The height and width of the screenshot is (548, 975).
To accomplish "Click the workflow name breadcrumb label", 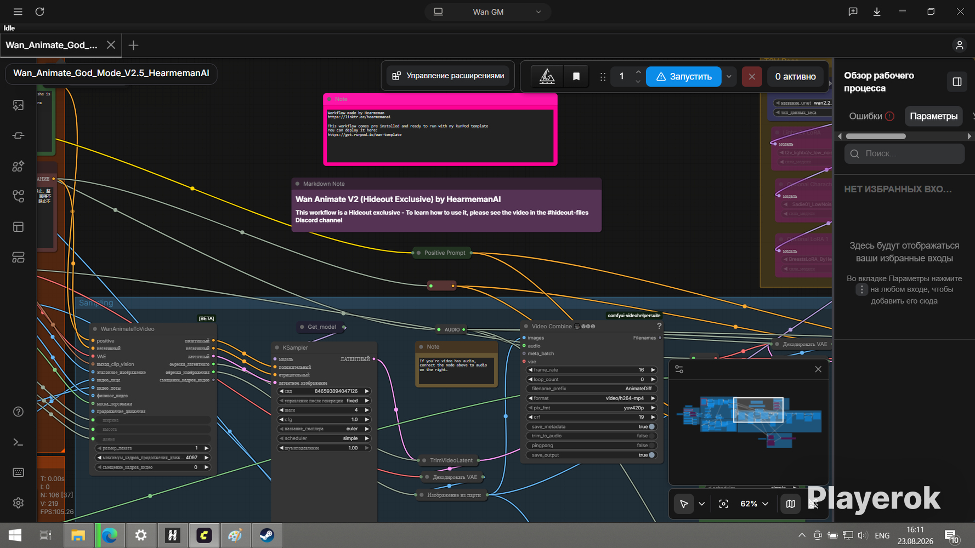I will (111, 73).
